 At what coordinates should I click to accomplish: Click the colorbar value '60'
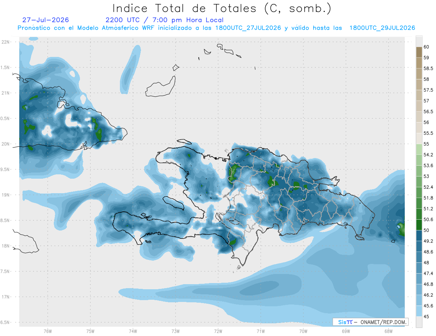pyautogui.click(x=427, y=47)
